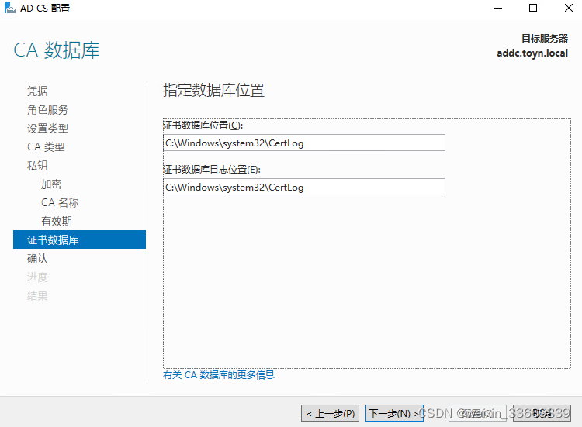Image resolution: width=582 pixels, height=427 pixels.
Task: Go to the CA 名称 sub-step
Action: coord(60,202)
